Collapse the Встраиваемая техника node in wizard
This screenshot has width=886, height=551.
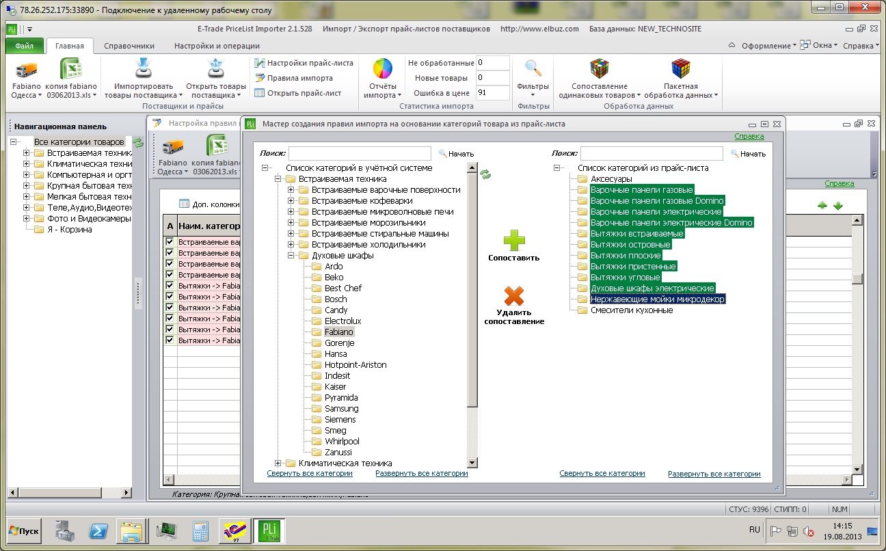point(278,179)
